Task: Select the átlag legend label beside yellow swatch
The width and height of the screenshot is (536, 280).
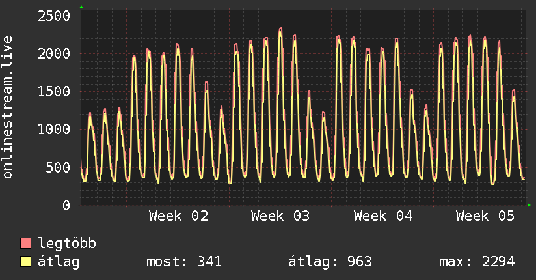Action: [x=59, y=262]
